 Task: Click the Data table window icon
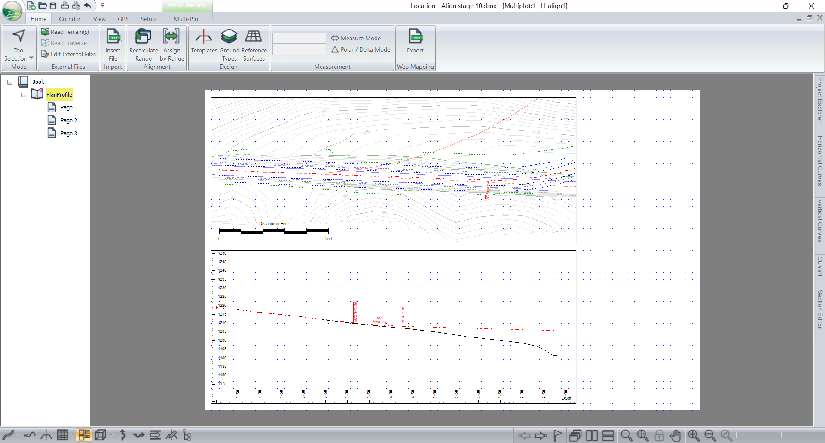click(63, 435)
